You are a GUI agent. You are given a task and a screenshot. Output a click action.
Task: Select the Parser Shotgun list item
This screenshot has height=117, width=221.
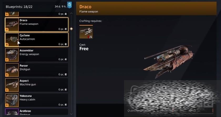[x=37, y=70]
